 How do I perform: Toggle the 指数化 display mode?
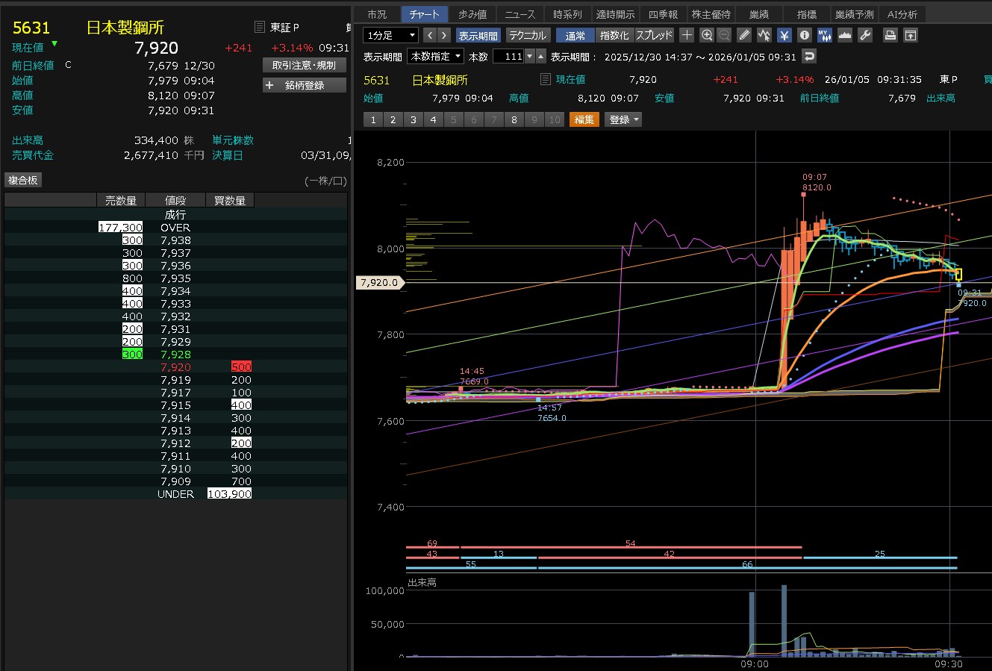[615, 35]
